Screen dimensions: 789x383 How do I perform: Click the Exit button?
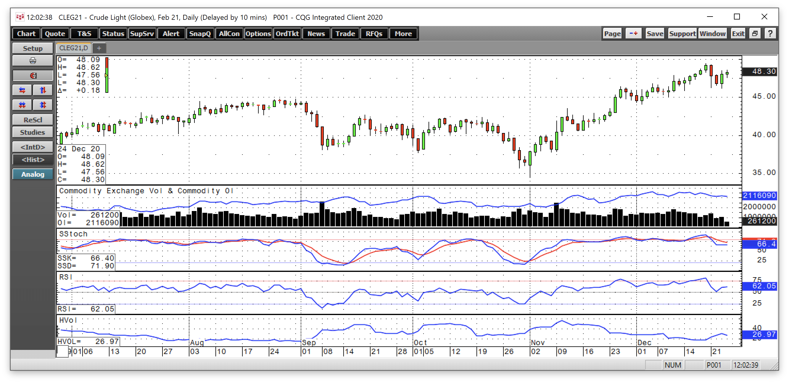(738, 33)
